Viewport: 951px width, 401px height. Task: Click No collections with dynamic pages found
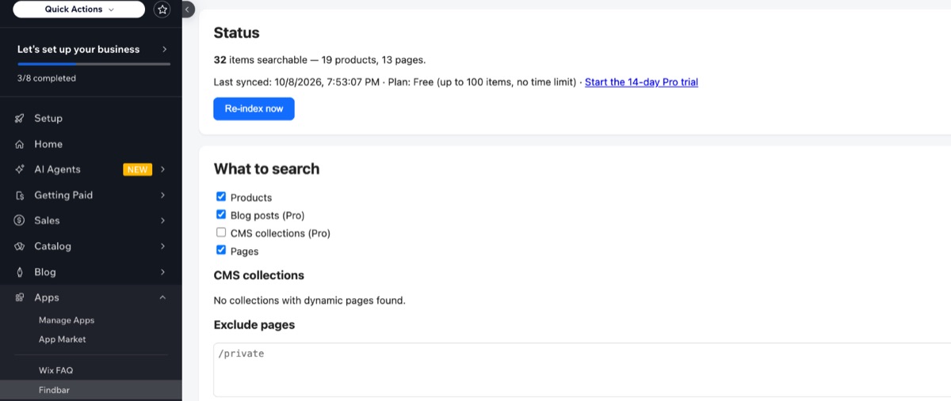click(309, 301)
